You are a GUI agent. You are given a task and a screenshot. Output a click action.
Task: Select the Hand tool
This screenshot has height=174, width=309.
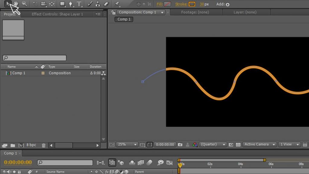click(16, 4)
